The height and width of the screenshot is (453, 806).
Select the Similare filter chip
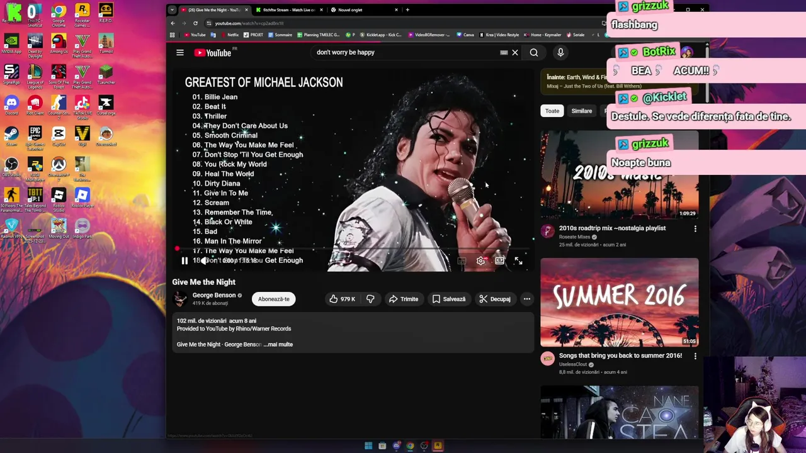[582, 111]
